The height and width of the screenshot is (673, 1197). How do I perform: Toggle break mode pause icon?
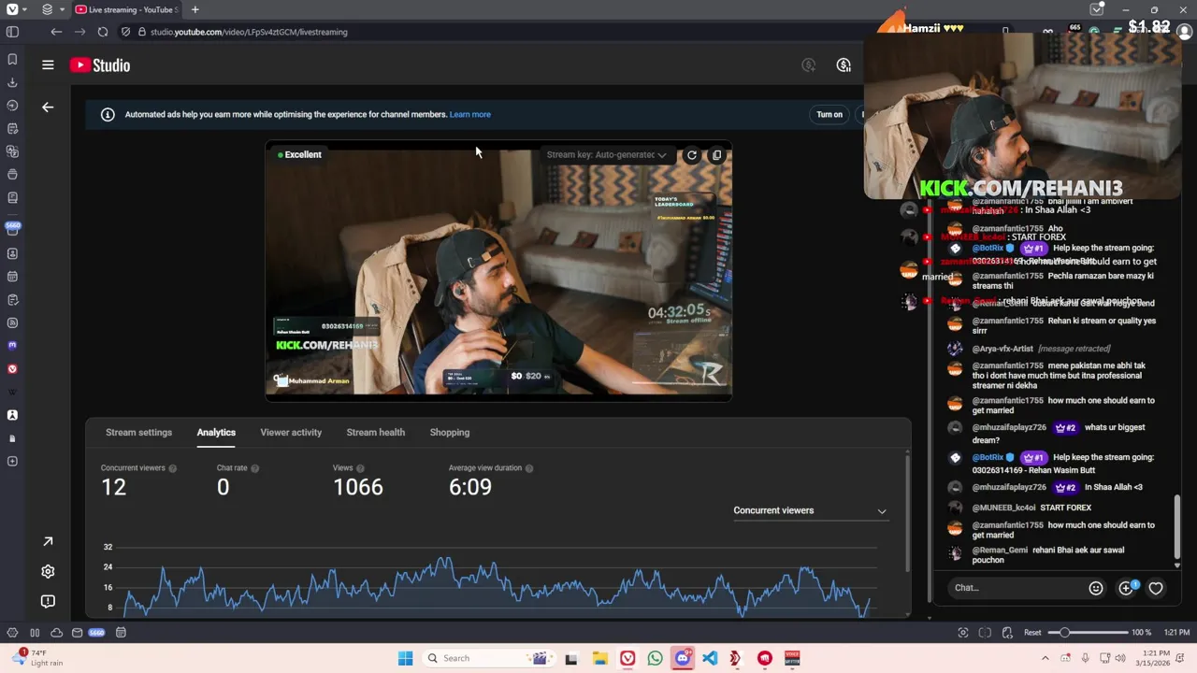(35, 633)
